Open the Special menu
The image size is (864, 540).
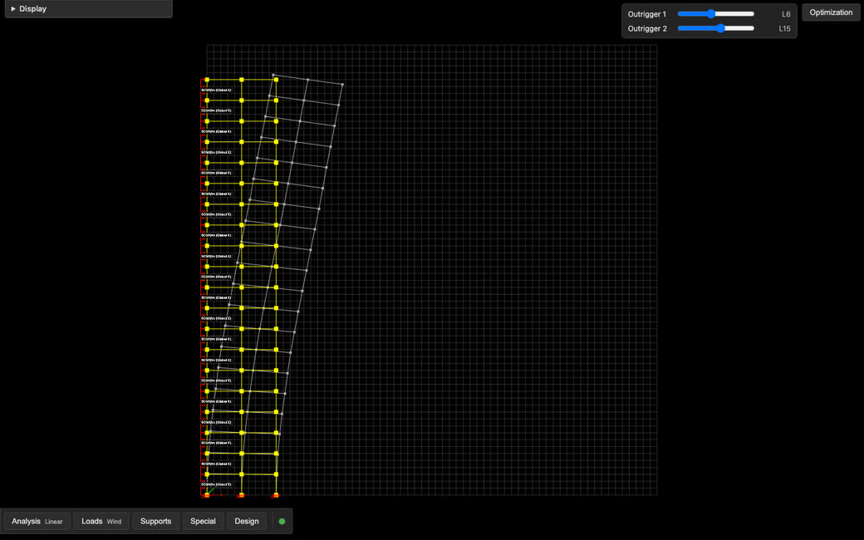coord(203,521)
